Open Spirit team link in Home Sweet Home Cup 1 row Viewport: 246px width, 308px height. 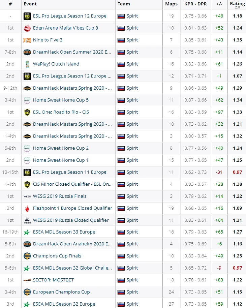[x=132, y=160]
